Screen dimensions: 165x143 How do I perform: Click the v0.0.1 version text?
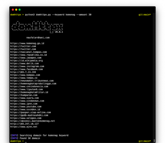click(x=59, y=32)
